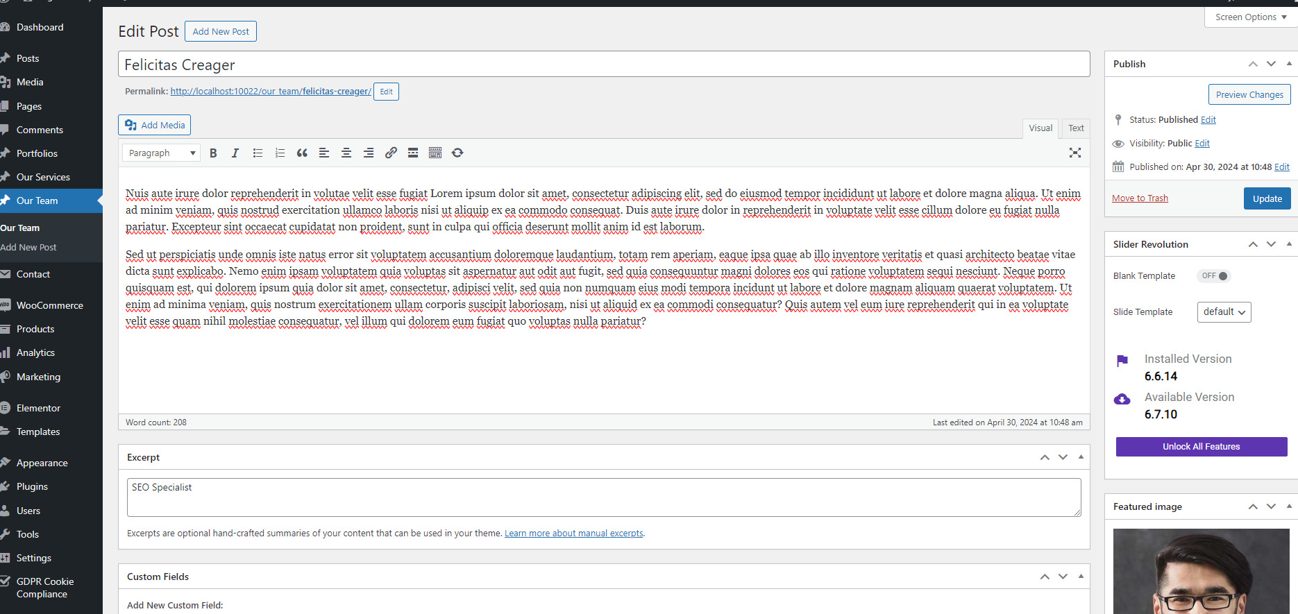This screenshot has width=1298, height=614.
Task: Click the visibility eye icon in Publish
Action: [1118, 144]
